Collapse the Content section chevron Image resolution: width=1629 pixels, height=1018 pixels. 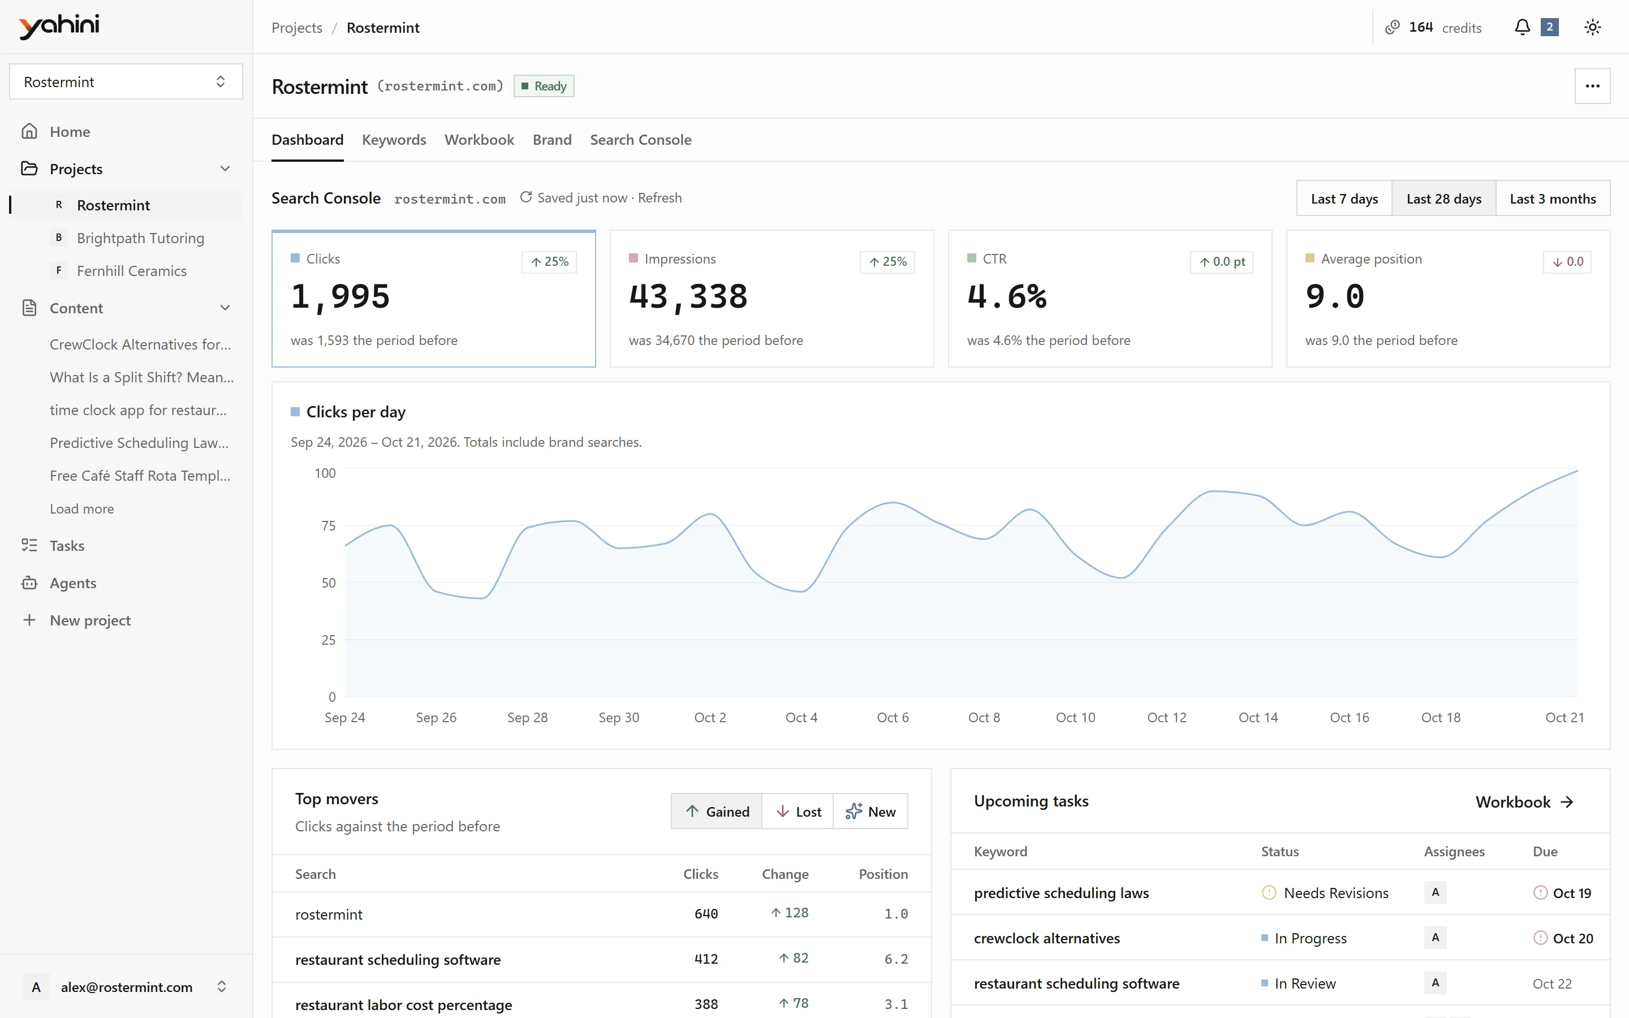click(226, 308)
